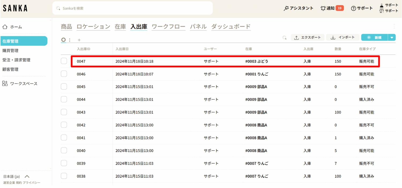Open 購買管理 in the sidebar
402x188 pixels.
point(10,51)
